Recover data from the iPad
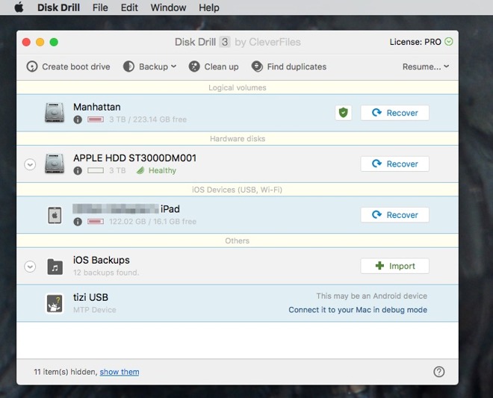The width and height of the screenshot is (493, 398). 395,215
